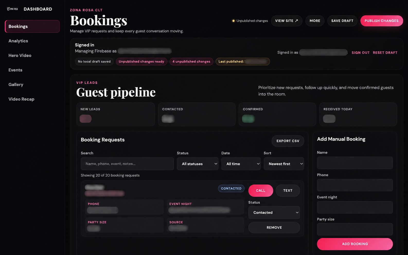Open the All statuses filter dropdown

(x=198, y=164)
